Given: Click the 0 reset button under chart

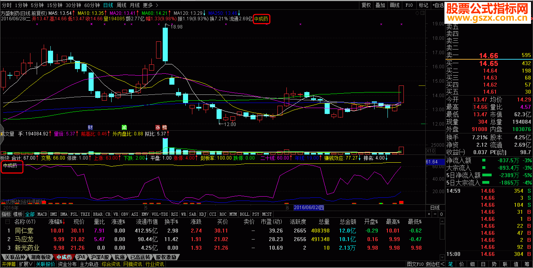Looking at the screenshot, I should 441,214.
